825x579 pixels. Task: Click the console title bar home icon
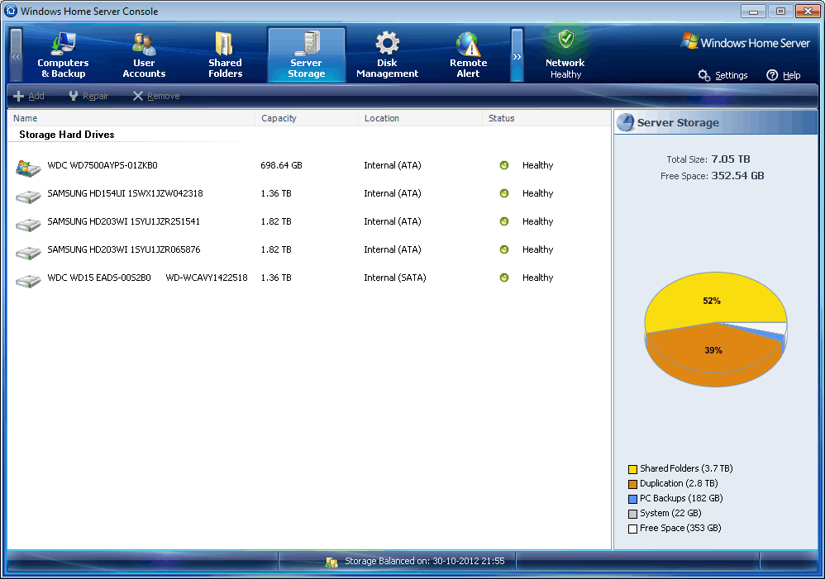coord(11,11)
